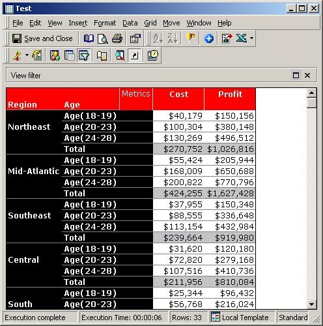Image resolution: width=323 pixels, height=326 pixels.
Task: Open the View menu
Action: tap(55, 23)
